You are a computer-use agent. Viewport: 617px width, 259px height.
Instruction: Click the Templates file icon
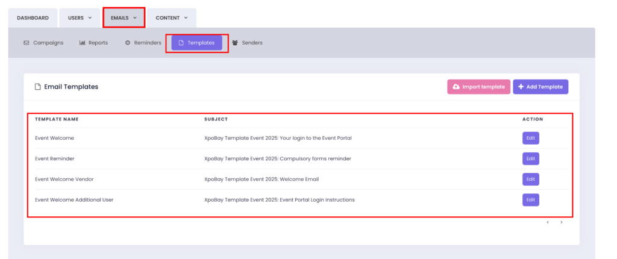pyautogui.click(x=181, y=43)
